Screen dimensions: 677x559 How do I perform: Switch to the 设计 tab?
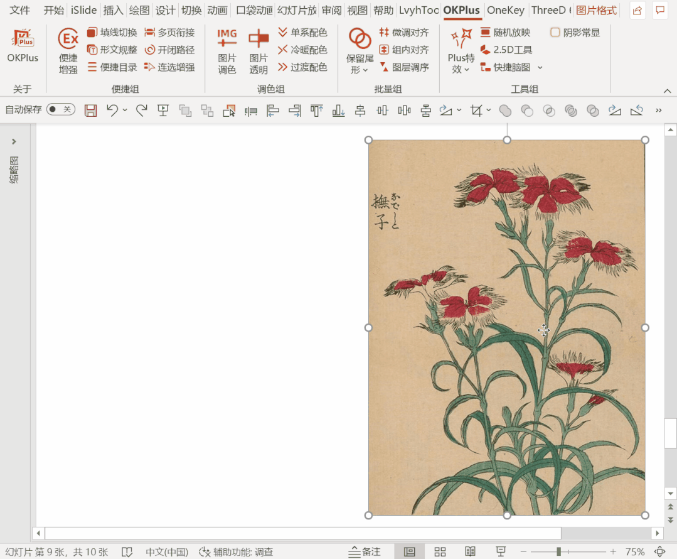[166, 11]
